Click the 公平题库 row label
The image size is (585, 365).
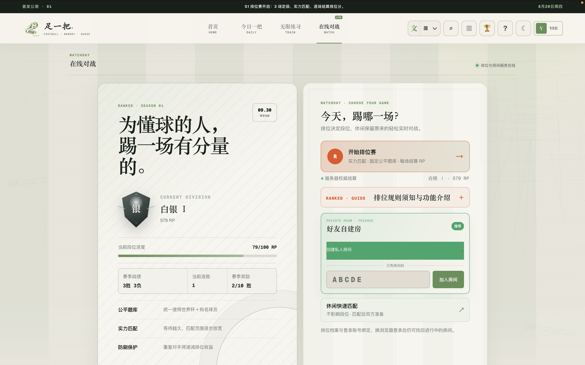(x=128, y=310)
